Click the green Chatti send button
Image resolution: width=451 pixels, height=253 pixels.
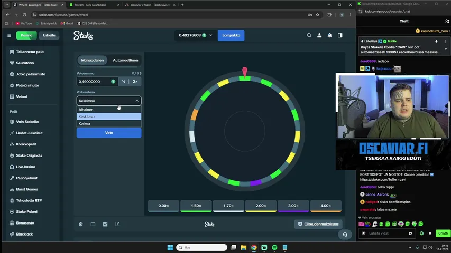pos(443,233)
